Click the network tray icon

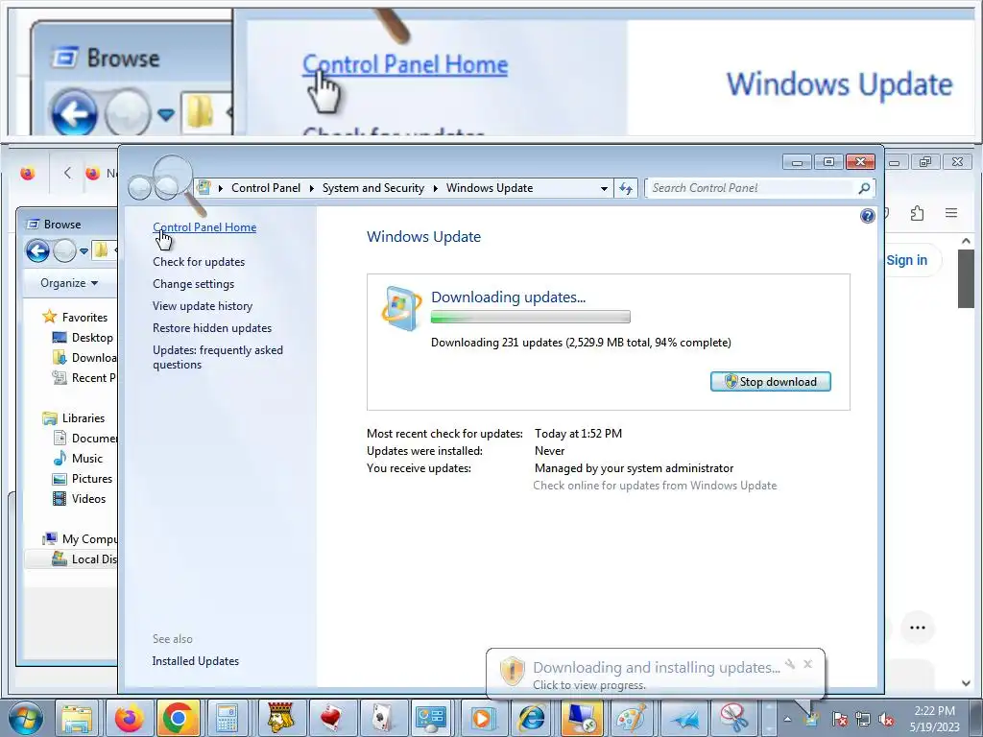863,719
